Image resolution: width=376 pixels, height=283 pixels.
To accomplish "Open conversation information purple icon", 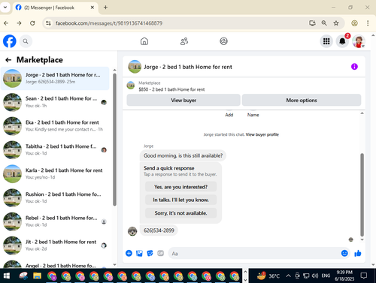I will (x=354, y=67).
